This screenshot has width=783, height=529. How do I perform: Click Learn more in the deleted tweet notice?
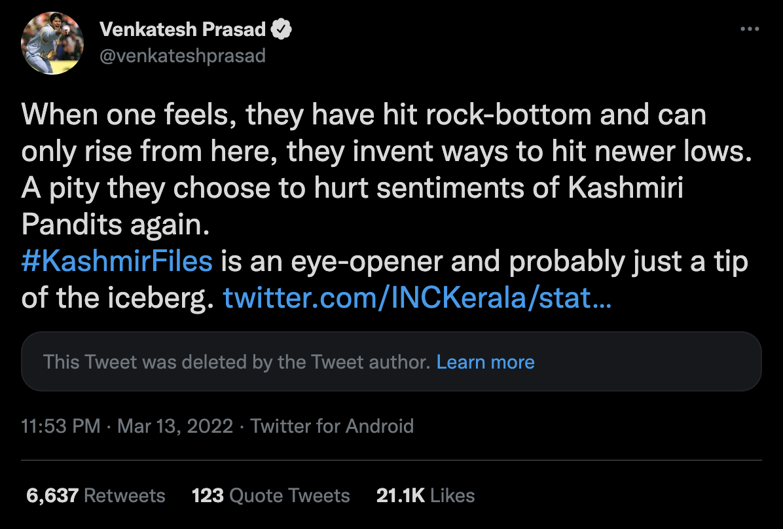click(485, 362)
